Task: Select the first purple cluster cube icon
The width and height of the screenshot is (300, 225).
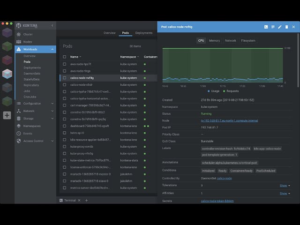Action: click(x=7, y=32)
